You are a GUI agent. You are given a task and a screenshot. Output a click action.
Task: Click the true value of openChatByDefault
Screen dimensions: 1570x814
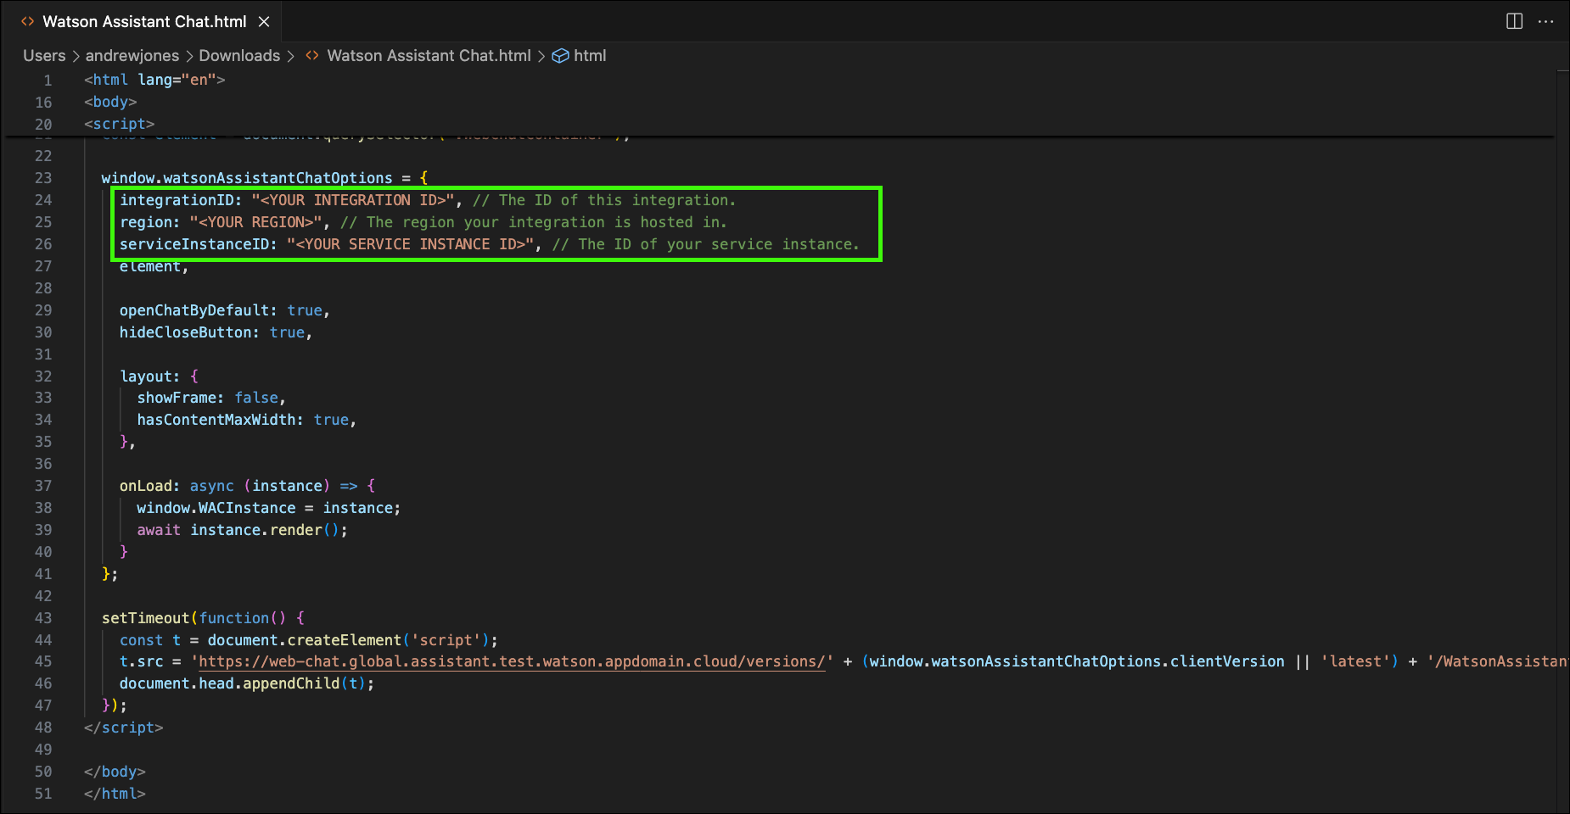coord(305,310)
